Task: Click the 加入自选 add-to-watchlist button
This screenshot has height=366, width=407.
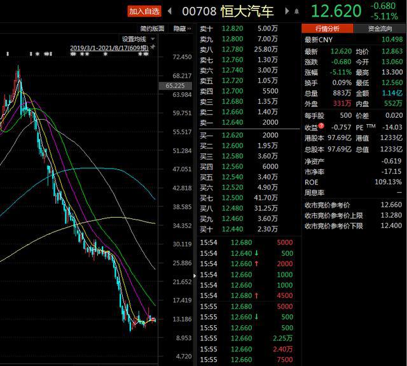Action: click(144, 11)
